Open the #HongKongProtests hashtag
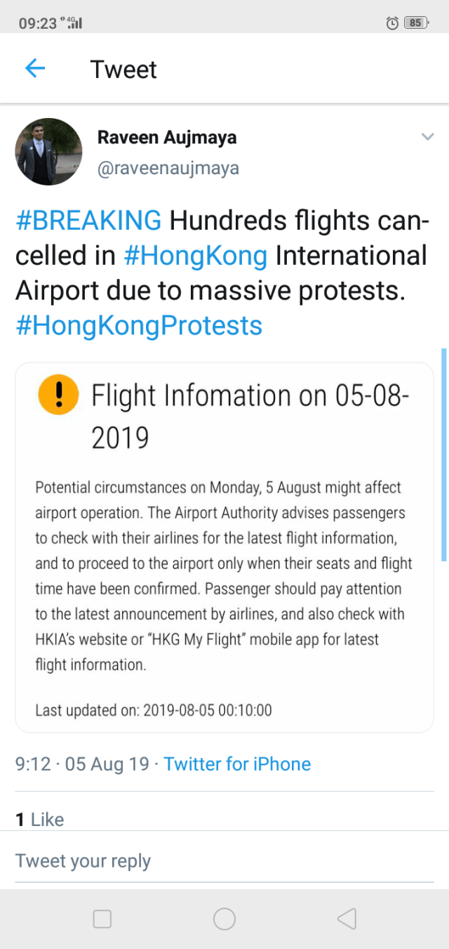This screenshot has width=449, height=949. point(139,325)
